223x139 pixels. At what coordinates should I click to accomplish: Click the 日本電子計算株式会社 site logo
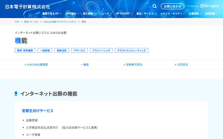pos(28,7)
